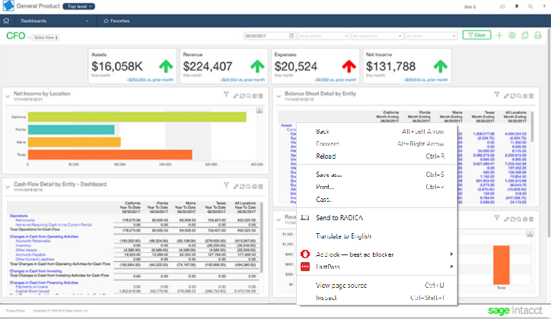
Task: Collapse the Revenue panel chevron
Action: click(x=279, y=220)
